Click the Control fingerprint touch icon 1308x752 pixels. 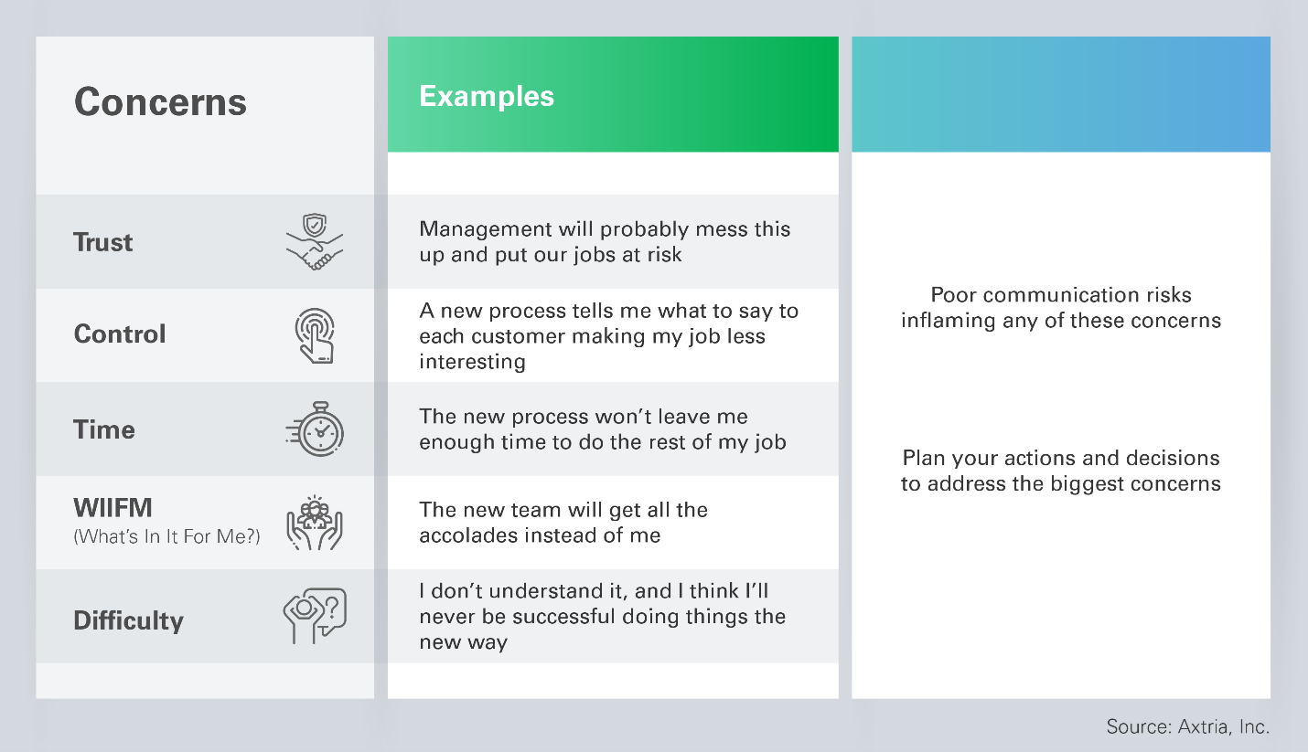click(x=314, y=335)
